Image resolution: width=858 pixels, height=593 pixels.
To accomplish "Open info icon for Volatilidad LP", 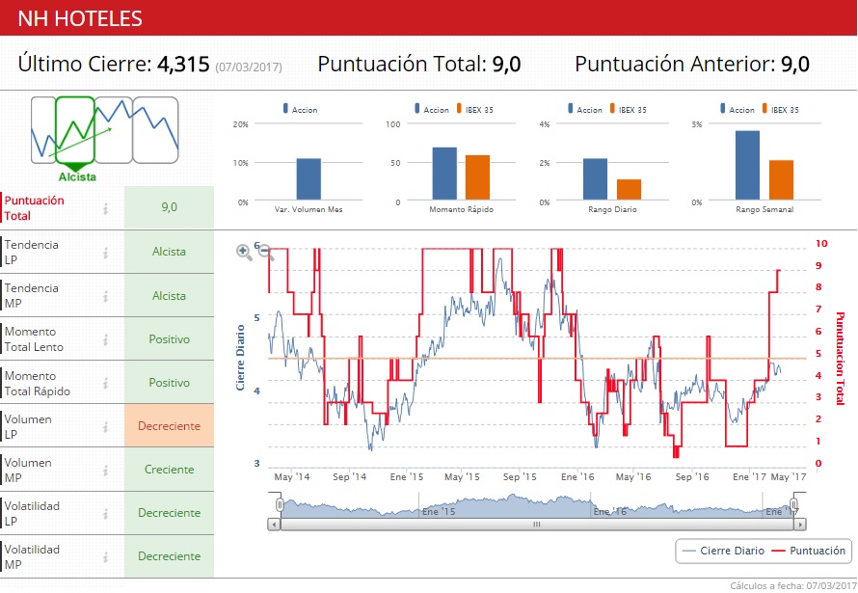I will point(106,513).
